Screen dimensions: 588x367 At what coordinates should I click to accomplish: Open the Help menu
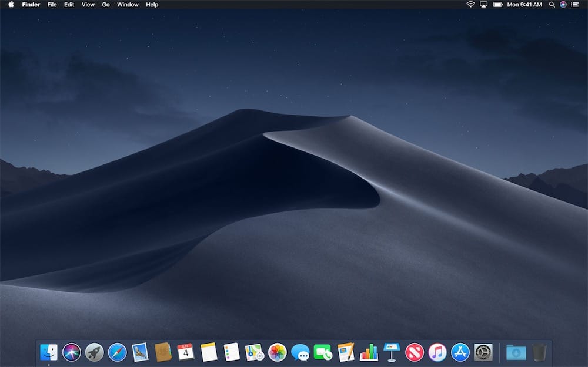coord(152,5)
